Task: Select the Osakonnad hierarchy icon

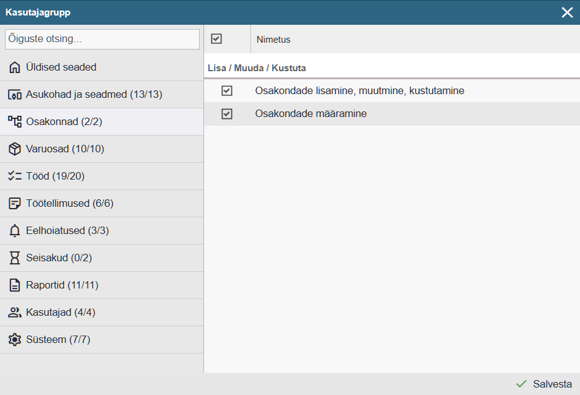Action: (x=15, y=122)
